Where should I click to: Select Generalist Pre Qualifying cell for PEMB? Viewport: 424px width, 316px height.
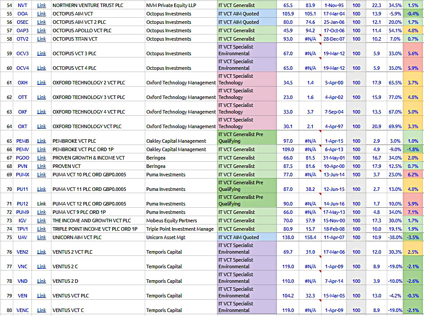(x=247, y=137)
